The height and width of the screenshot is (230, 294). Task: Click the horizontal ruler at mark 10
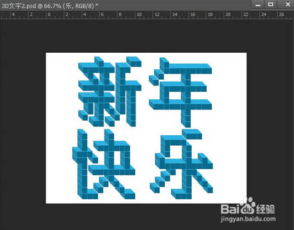[x=139, y=14]
